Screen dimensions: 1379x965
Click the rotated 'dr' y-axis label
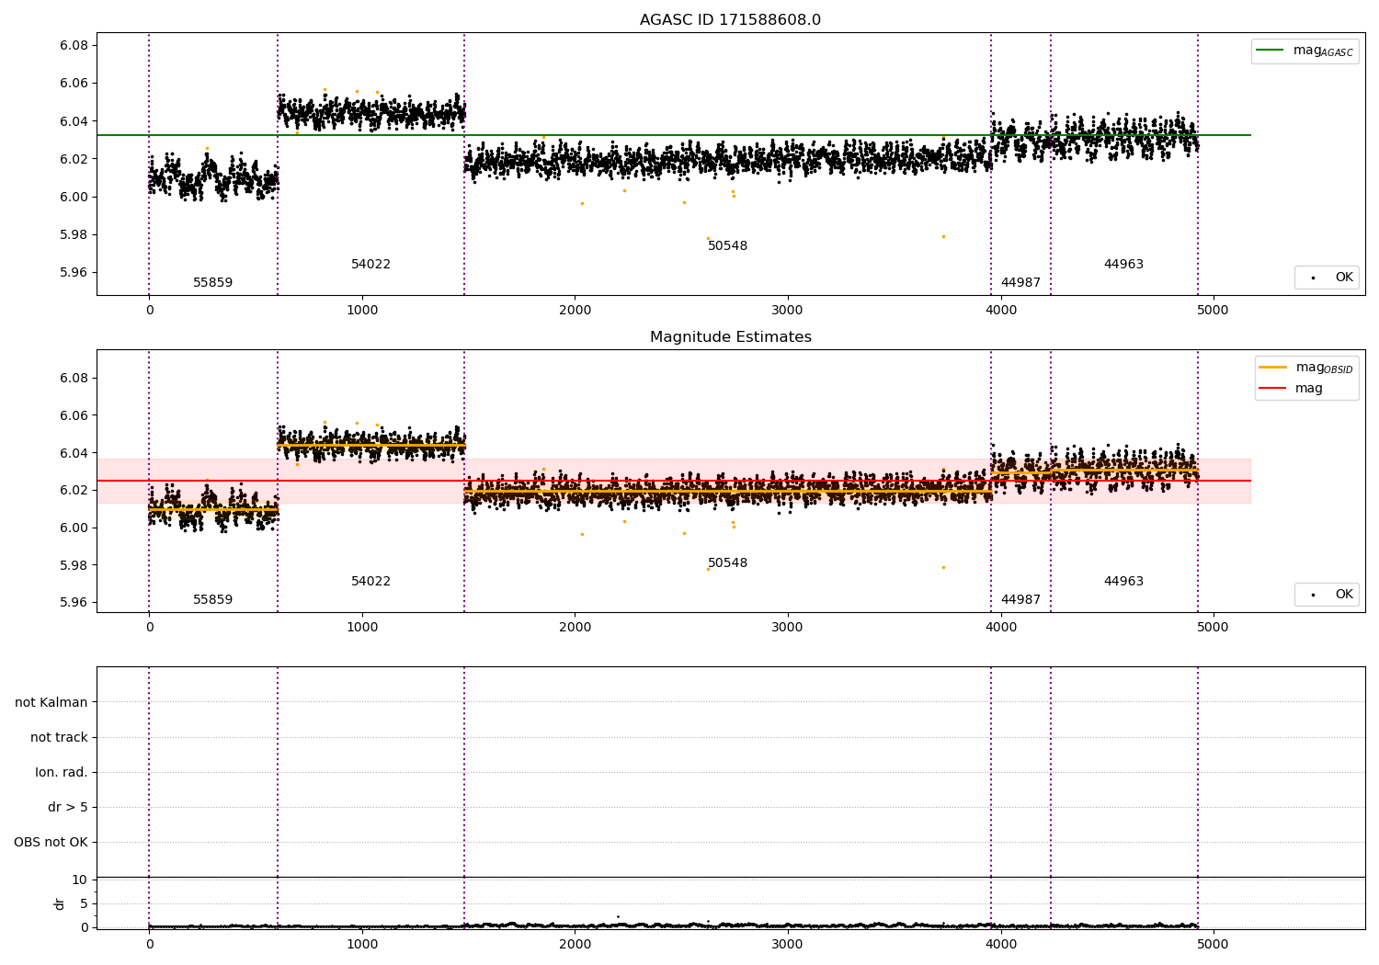pyautogui.click(x=60, y=903)
